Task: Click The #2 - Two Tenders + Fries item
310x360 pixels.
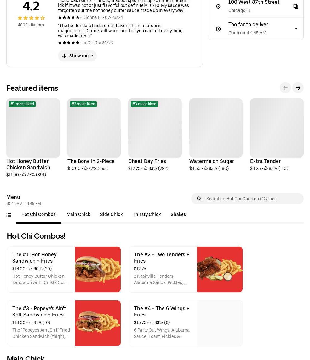Action: pyautogui.click(x=186, y=269)
